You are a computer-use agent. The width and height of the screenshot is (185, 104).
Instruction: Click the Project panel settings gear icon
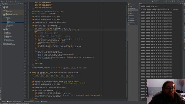point(21,3)
